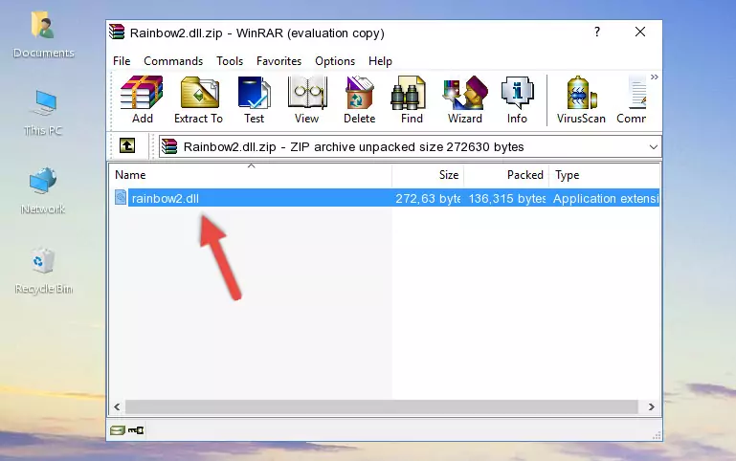
Task: Sort by Type column header
Action: point(605,175)
